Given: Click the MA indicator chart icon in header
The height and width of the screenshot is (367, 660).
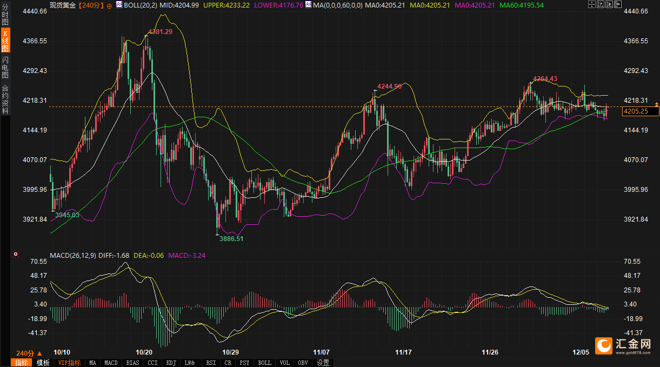Looking at the screenshot, I should (308, 4).
